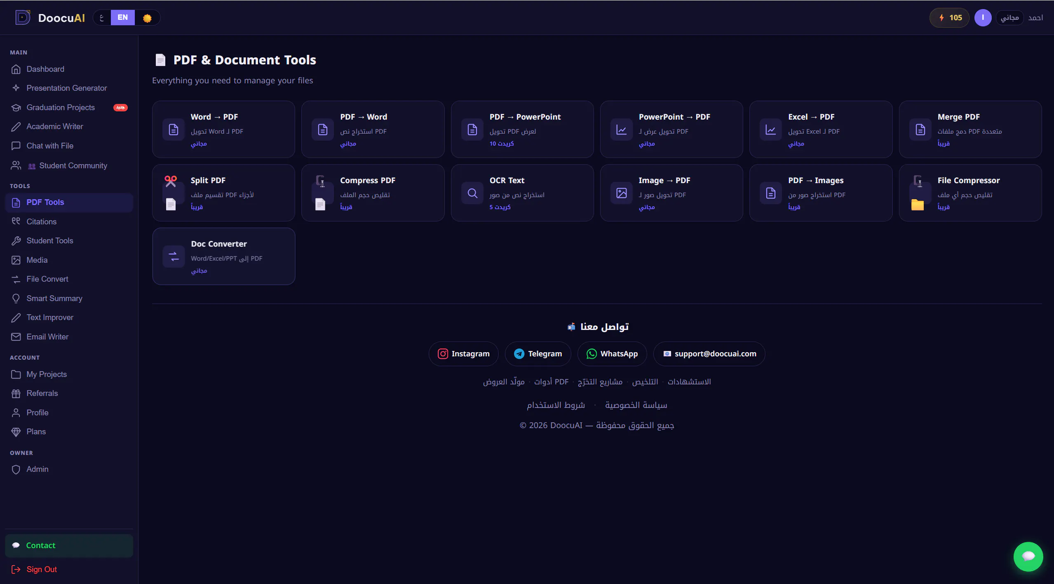The width and height of the screenshot is (1054, 584).
Task: Click the 'PDF & Document Tools' heading
Action: click(245, 60)
